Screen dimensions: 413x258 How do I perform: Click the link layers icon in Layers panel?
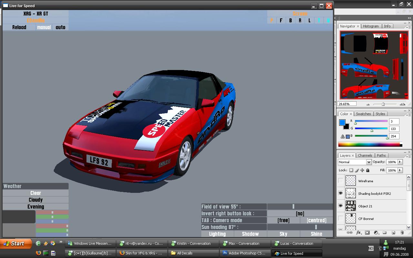[349, 233]
